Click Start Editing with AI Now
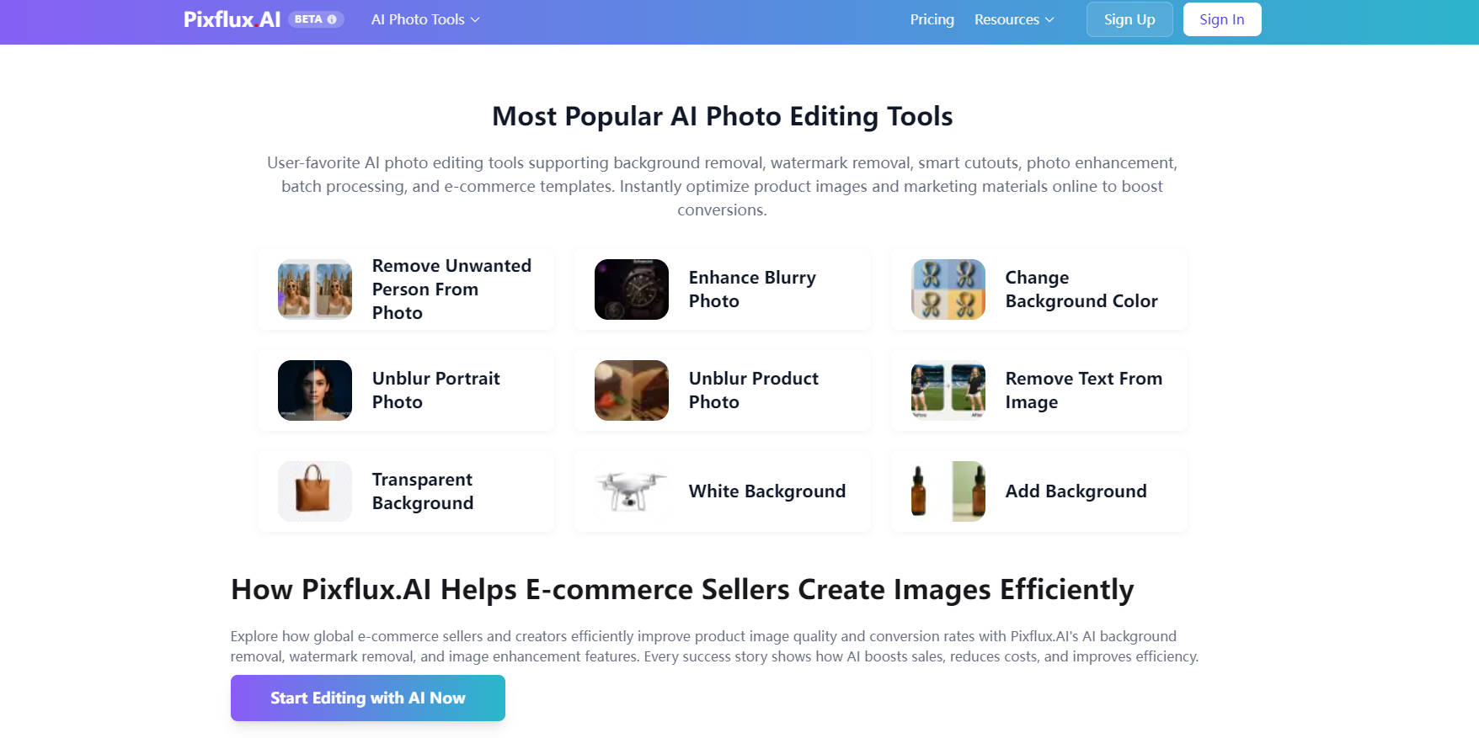 tap(368, 698)
